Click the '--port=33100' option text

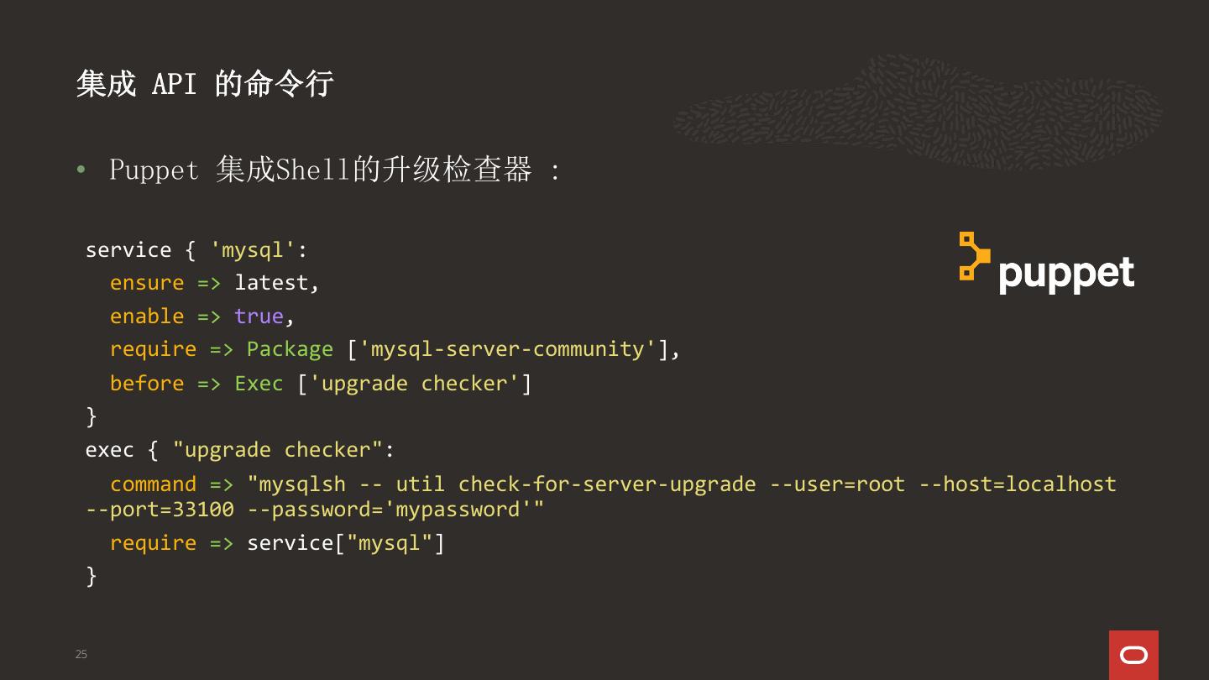click(x=160, y=510)
